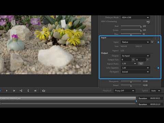The height and width of the screenshot is (123, 164).
Task: Toggle the aspect ratio lock icon
Action: [141, 64]
